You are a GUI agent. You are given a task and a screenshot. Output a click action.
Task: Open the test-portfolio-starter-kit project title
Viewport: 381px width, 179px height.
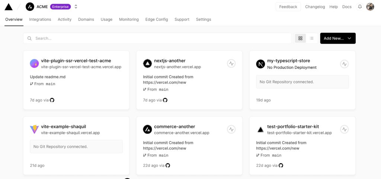click(293, 127)
